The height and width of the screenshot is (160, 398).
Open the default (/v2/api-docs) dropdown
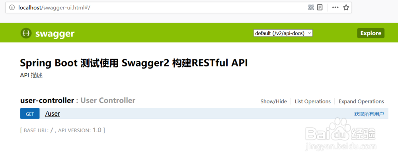[x=283, y=33]
